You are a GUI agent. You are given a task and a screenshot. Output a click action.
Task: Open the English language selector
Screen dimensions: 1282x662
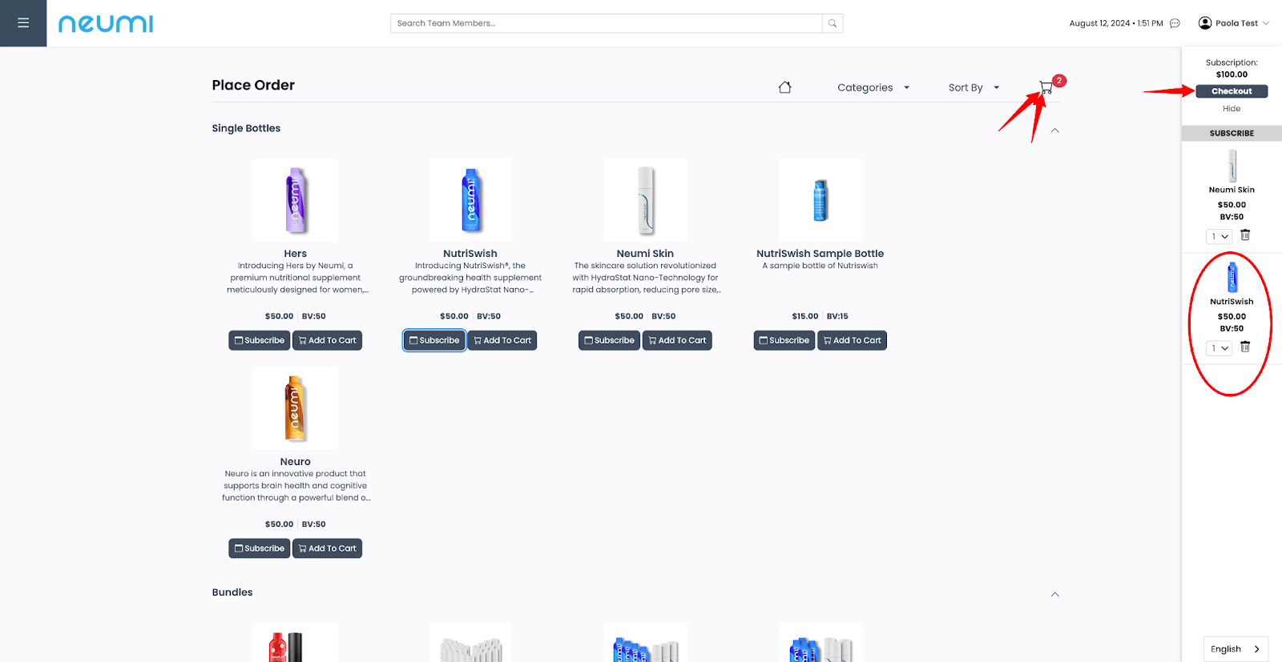pyautogui.click(x=1235, y=649)
